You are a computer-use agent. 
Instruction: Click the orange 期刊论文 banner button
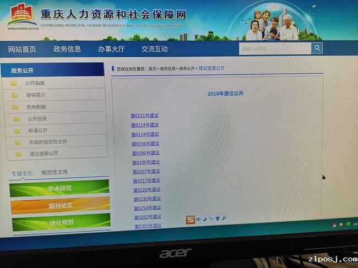(61, 205)
